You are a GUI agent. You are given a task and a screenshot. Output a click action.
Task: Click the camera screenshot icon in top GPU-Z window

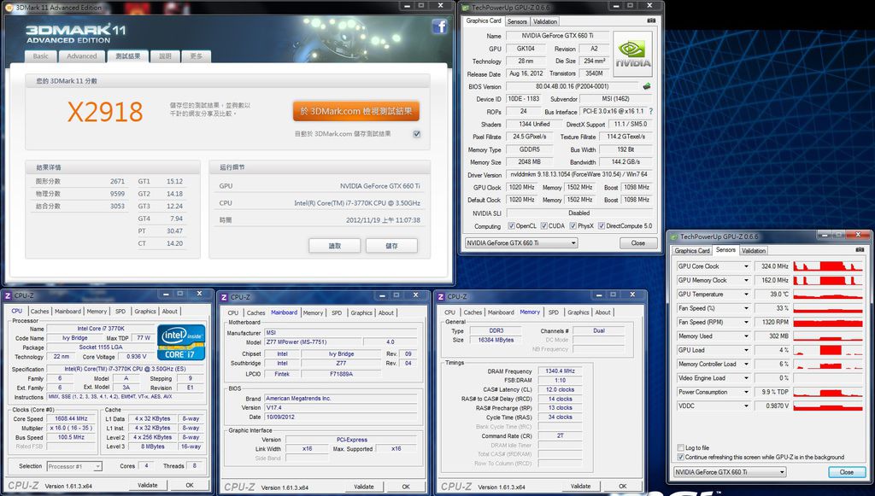650,20
